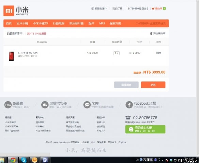Open 服務支援 navigation item
Screen dimensions: 199x163
[x=115, y=23]
